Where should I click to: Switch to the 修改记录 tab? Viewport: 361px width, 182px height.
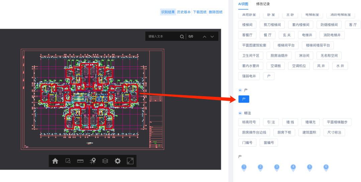click(263, 4)
